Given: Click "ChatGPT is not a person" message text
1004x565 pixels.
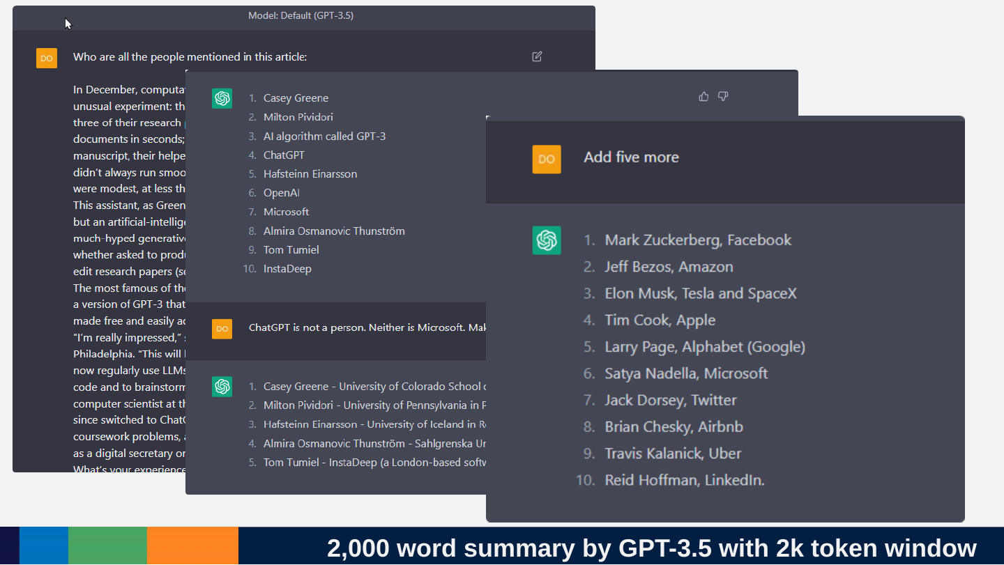Looking at the screenshot, I should 367,327.
